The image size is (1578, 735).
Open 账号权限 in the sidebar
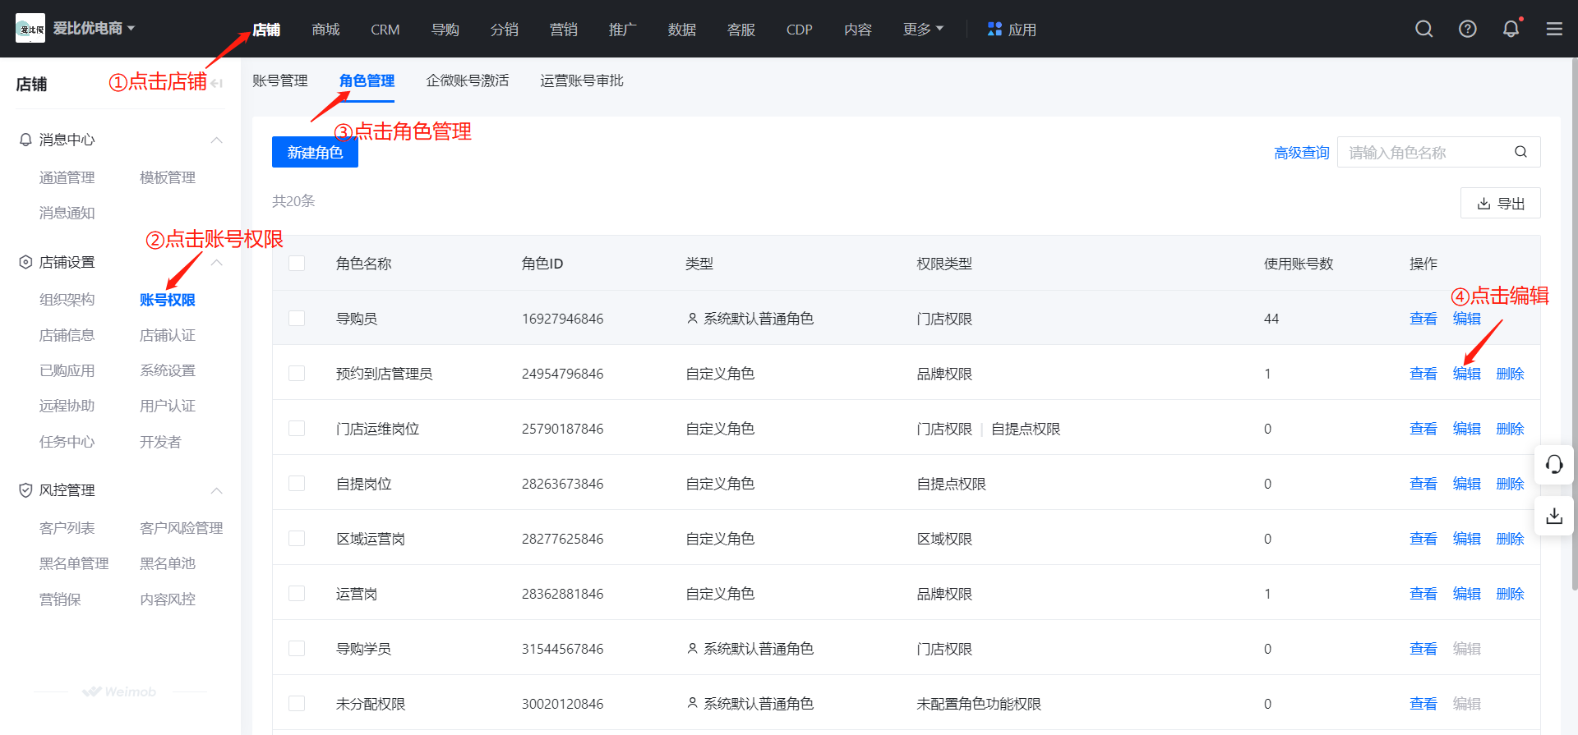pyautogui.click(x=167, y=300)
